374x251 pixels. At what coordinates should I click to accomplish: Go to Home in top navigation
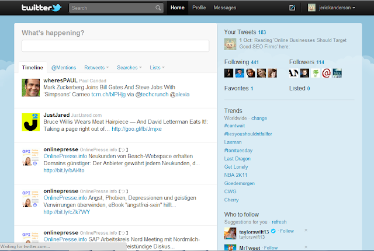178,8
